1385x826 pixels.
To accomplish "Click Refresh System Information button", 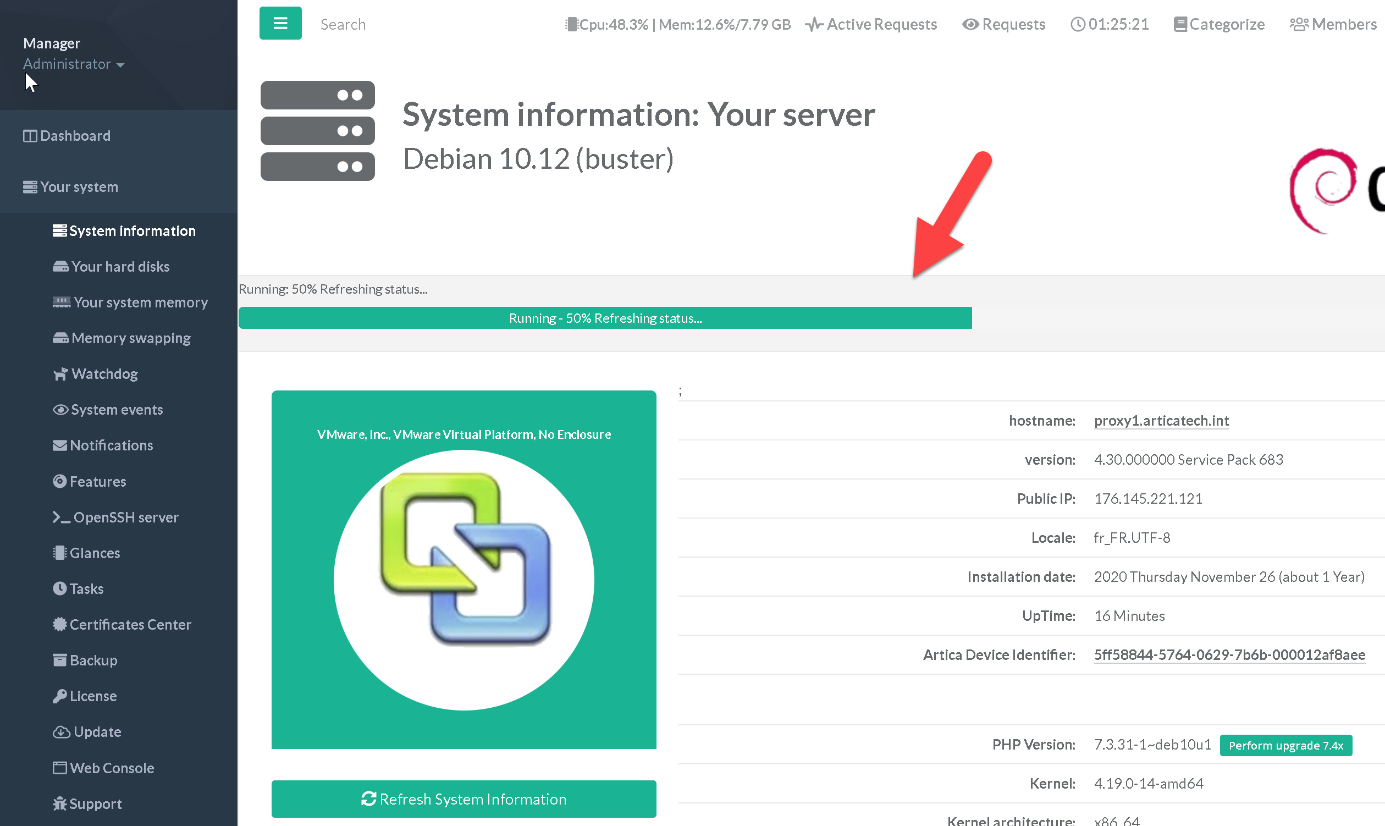I will pos(463,799).
